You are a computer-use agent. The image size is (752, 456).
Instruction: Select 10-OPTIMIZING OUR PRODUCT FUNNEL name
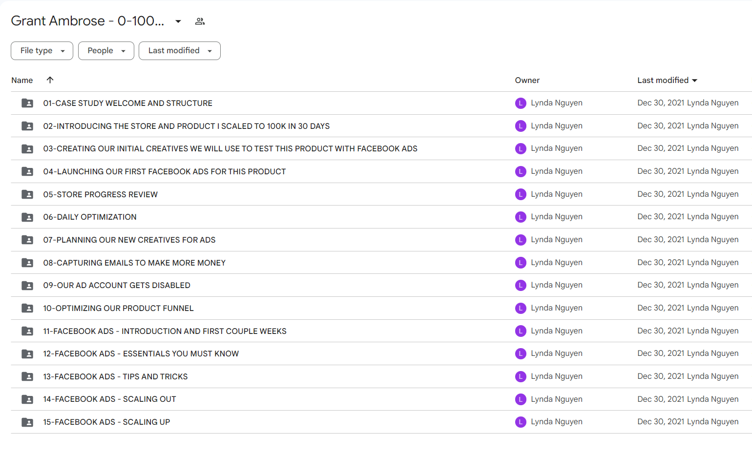119,308
